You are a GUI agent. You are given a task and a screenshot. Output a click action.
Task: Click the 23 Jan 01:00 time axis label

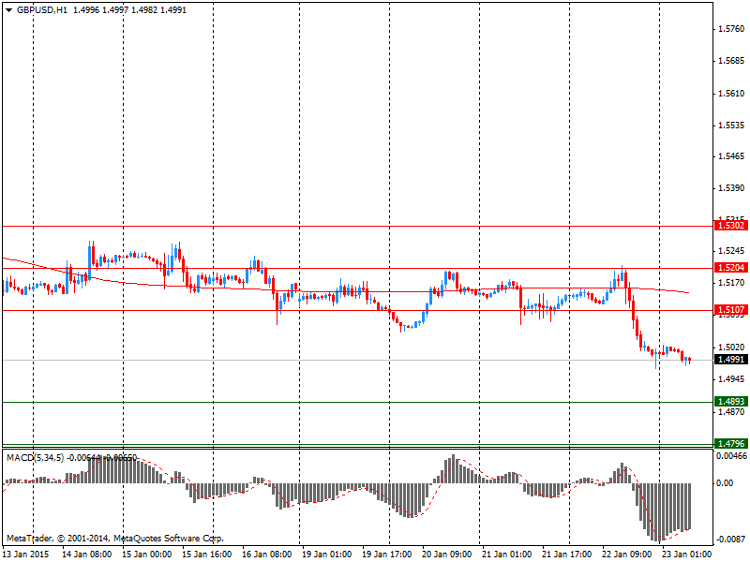686,555
